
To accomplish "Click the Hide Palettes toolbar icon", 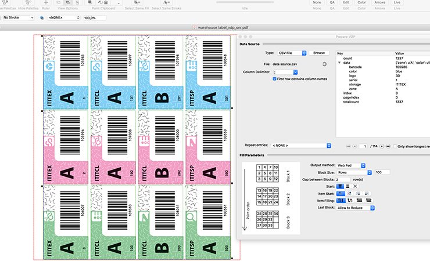I will [28, 2].
